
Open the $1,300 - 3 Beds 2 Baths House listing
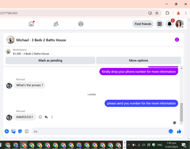[x=31, y=54]
